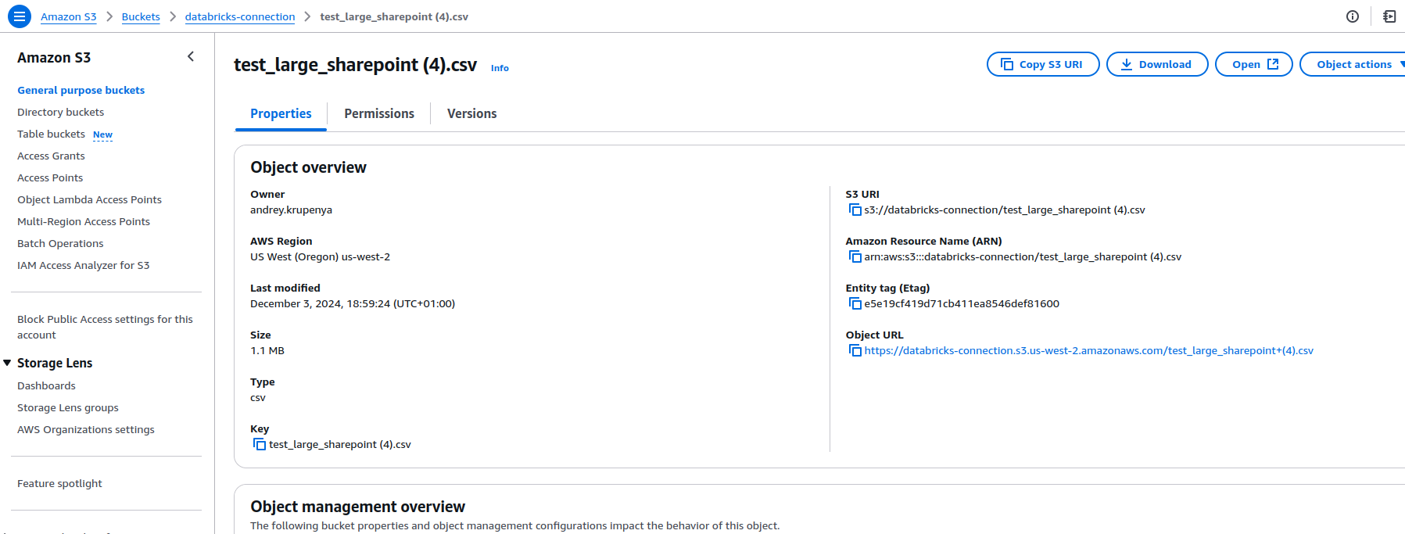Copy the S3 URI value icon
Viewport: 1405px width, 534px height.
click(855, 210)
